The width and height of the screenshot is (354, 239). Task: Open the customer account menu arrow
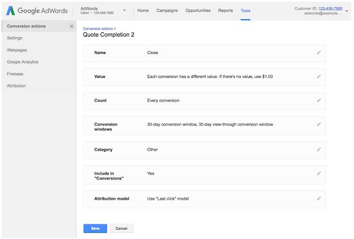click(x=347, y=11)
